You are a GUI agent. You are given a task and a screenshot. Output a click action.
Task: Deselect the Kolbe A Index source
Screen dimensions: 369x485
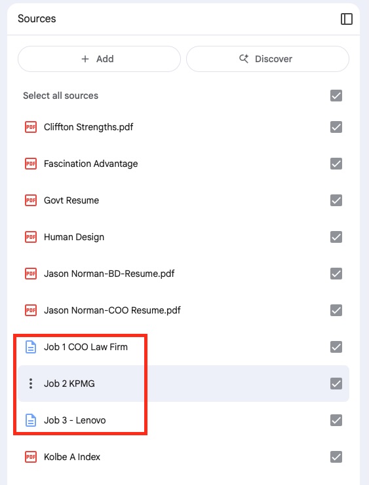coord(336,457)
